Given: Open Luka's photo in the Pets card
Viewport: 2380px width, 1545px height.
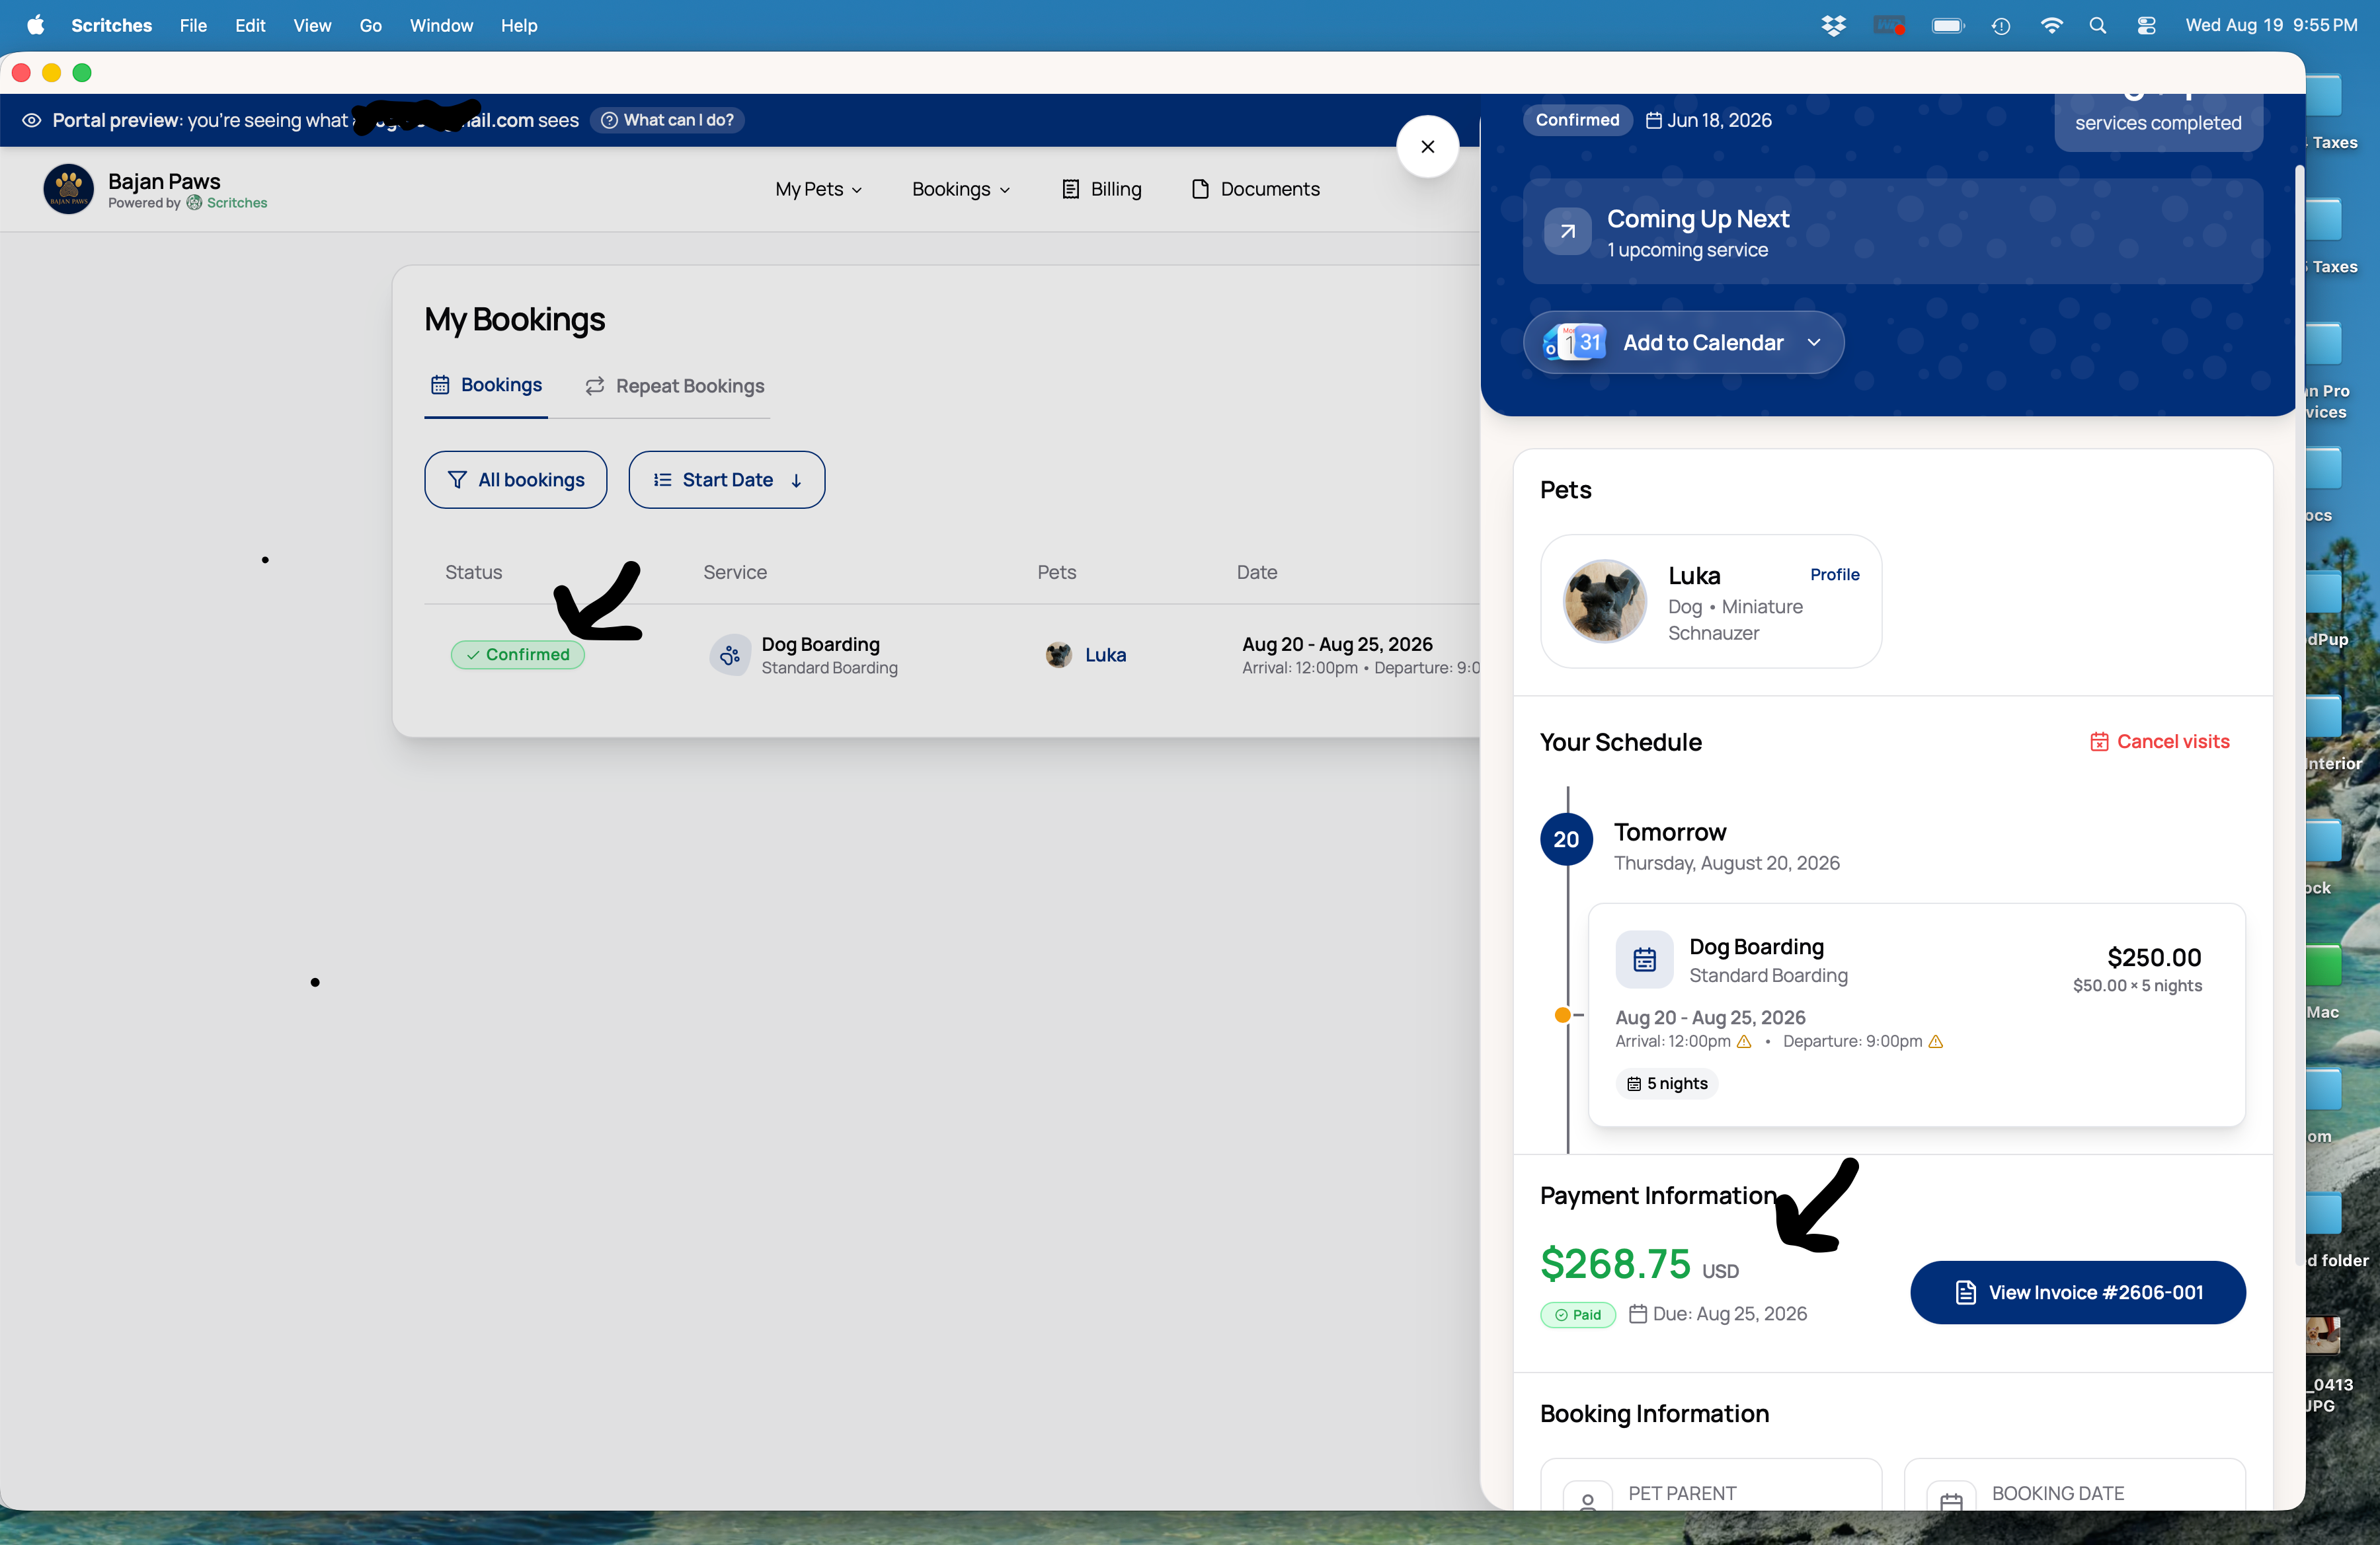Looking at the screenshot, I should pyautogui.click(x=1605, y=601).
